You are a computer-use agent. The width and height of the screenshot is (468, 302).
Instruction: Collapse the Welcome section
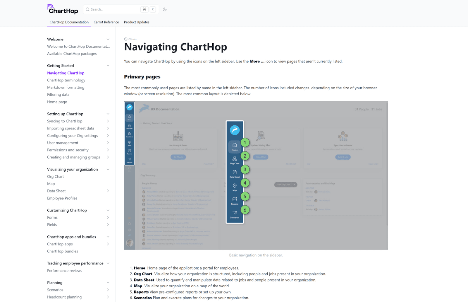(108, 39)
